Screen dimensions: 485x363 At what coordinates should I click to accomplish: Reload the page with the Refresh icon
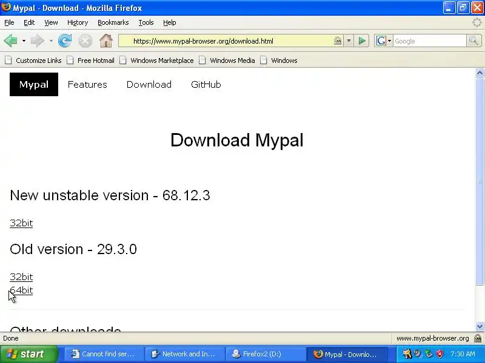click(65, 41)
